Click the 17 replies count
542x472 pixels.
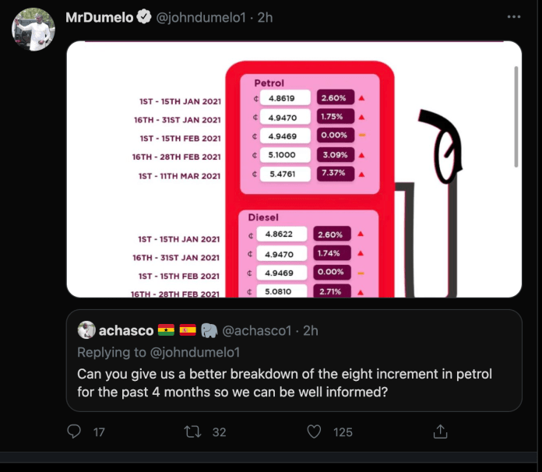tap(99, 432)
